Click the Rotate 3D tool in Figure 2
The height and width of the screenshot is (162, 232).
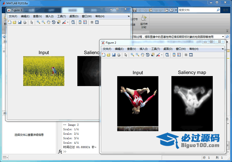148,55
